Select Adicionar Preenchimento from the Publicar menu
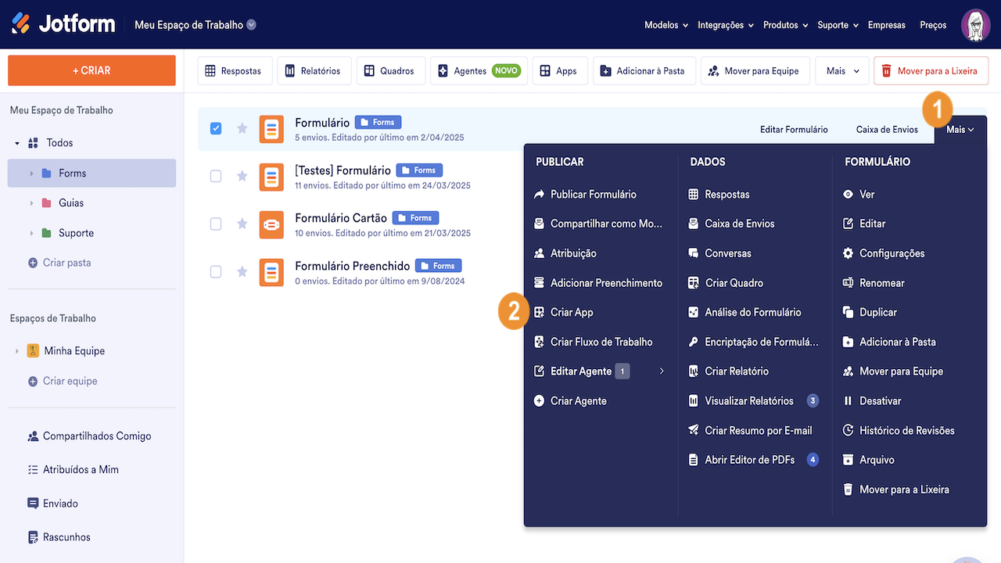The width and height of the screenshot is (1001, 563). tap(598, 283)
